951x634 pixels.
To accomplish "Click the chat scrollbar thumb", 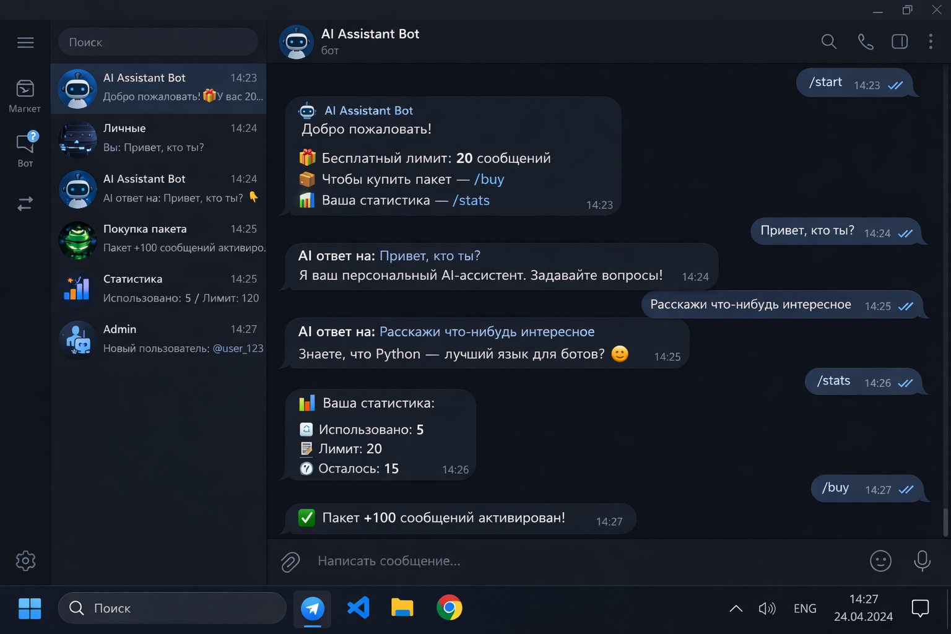I will (945, 522).
